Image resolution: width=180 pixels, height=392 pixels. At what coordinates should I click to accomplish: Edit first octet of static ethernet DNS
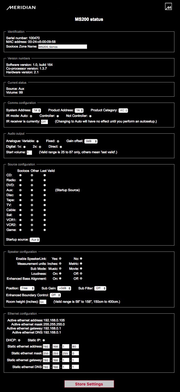47,367
